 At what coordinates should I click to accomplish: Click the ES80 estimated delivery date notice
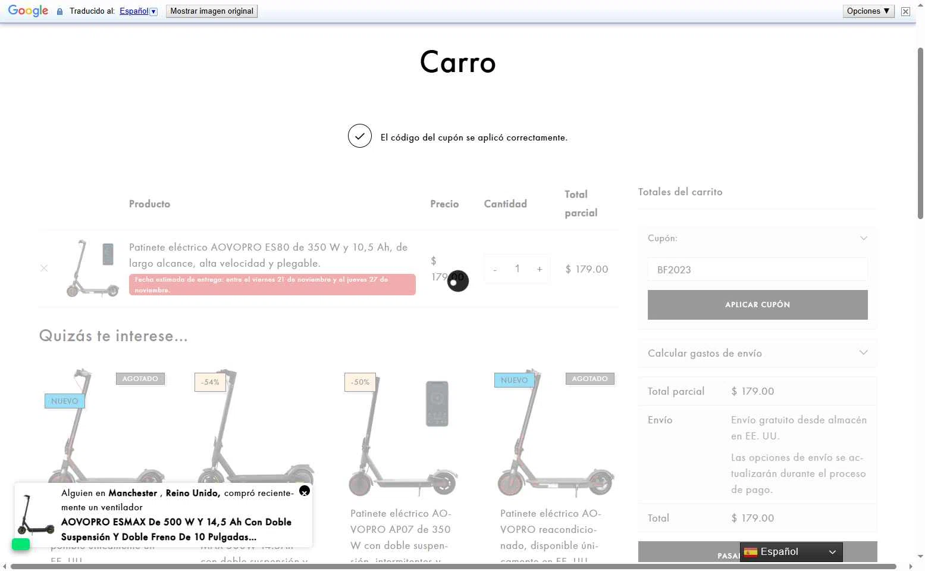point(272,285)
